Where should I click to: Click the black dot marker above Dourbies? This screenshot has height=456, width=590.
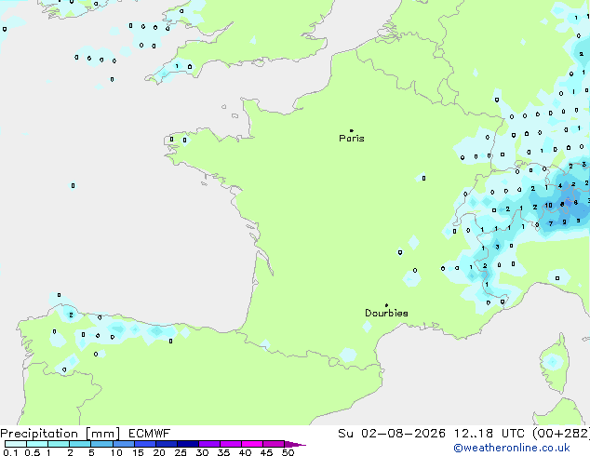386,305
